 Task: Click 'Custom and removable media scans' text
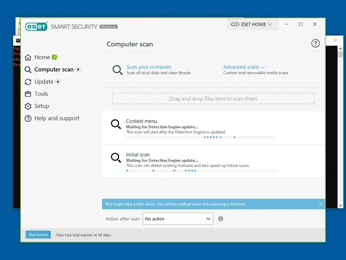point(256,73)
